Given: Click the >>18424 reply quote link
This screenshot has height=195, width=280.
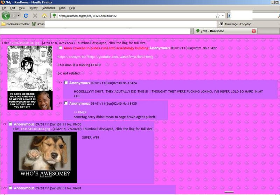Looking at the screenshot, I should pyautogui.click(x=80, y=112).
